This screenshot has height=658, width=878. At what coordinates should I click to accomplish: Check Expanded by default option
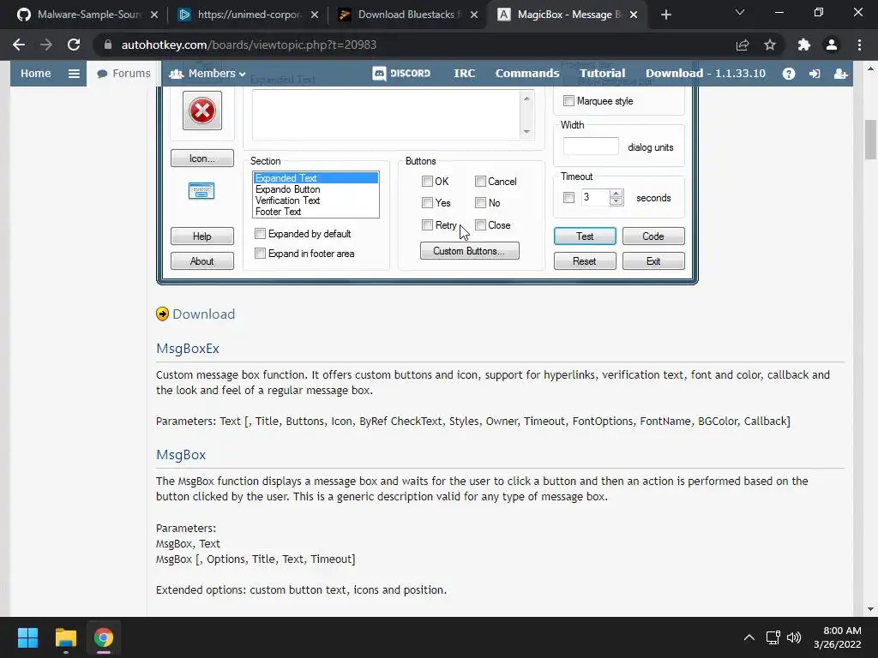click(x=260, y=233)
